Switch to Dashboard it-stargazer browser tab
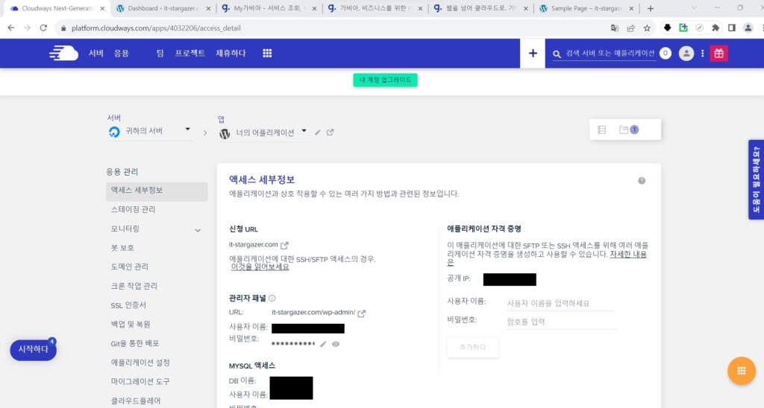 pyautogui.click(x=162, y=9)
